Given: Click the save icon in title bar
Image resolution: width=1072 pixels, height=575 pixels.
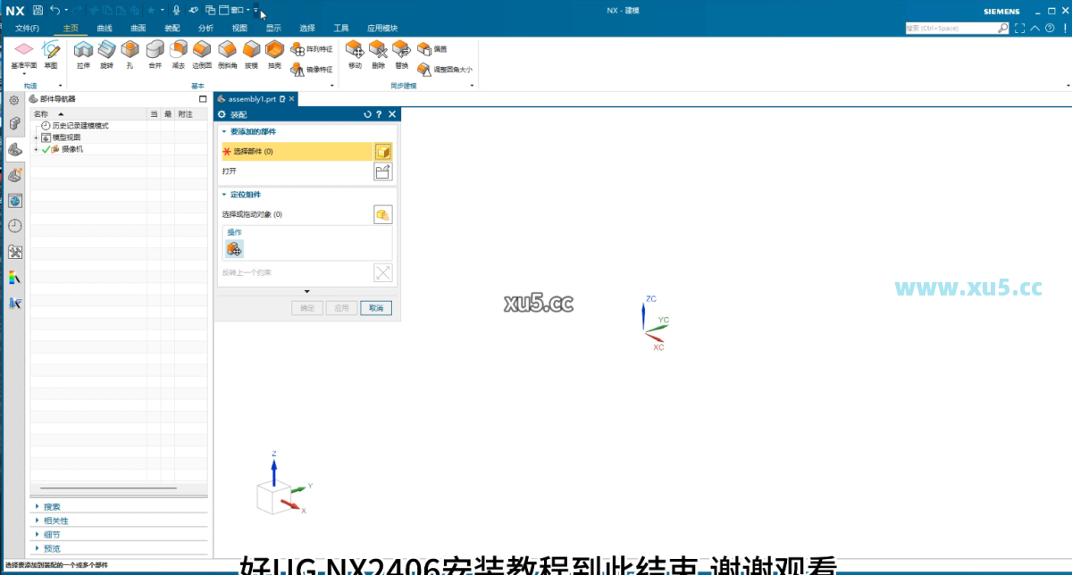Looking at the screenshot, I should pyautogui.click(x=38, y=11).
